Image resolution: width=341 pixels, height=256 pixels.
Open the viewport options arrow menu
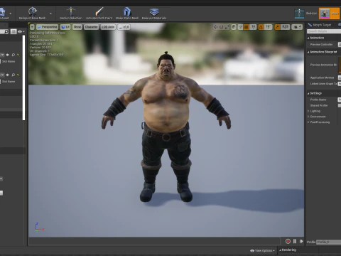click(32, 27)
